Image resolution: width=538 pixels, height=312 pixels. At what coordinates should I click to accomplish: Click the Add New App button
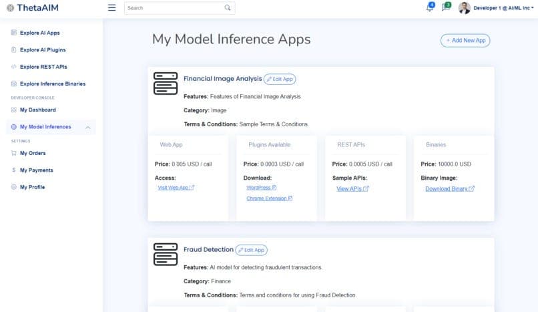pyautogui.click(x=465, y=40)
